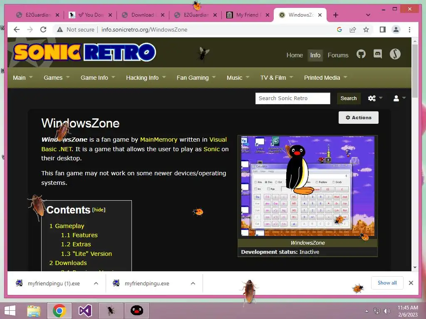Show hidden system tray icons
Screen dimensions: 426x319
(x=367, y=311)
